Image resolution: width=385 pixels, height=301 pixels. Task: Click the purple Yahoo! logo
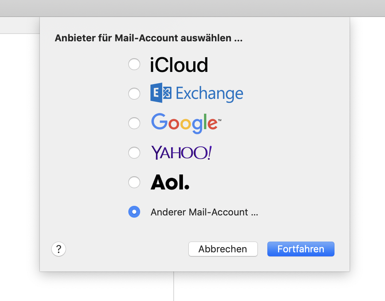(181, 152)
